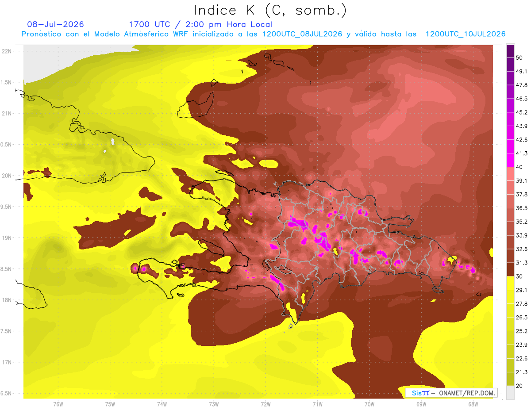Select color scale value "33.9"
The image size is (531, 410).
pyautogui.click(x=521, y=235)
